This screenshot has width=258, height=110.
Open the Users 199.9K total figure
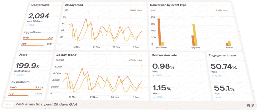pos(28,66)
